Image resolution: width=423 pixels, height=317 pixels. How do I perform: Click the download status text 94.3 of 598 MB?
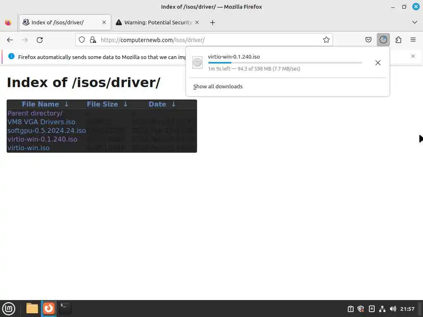tap(254, 69)
